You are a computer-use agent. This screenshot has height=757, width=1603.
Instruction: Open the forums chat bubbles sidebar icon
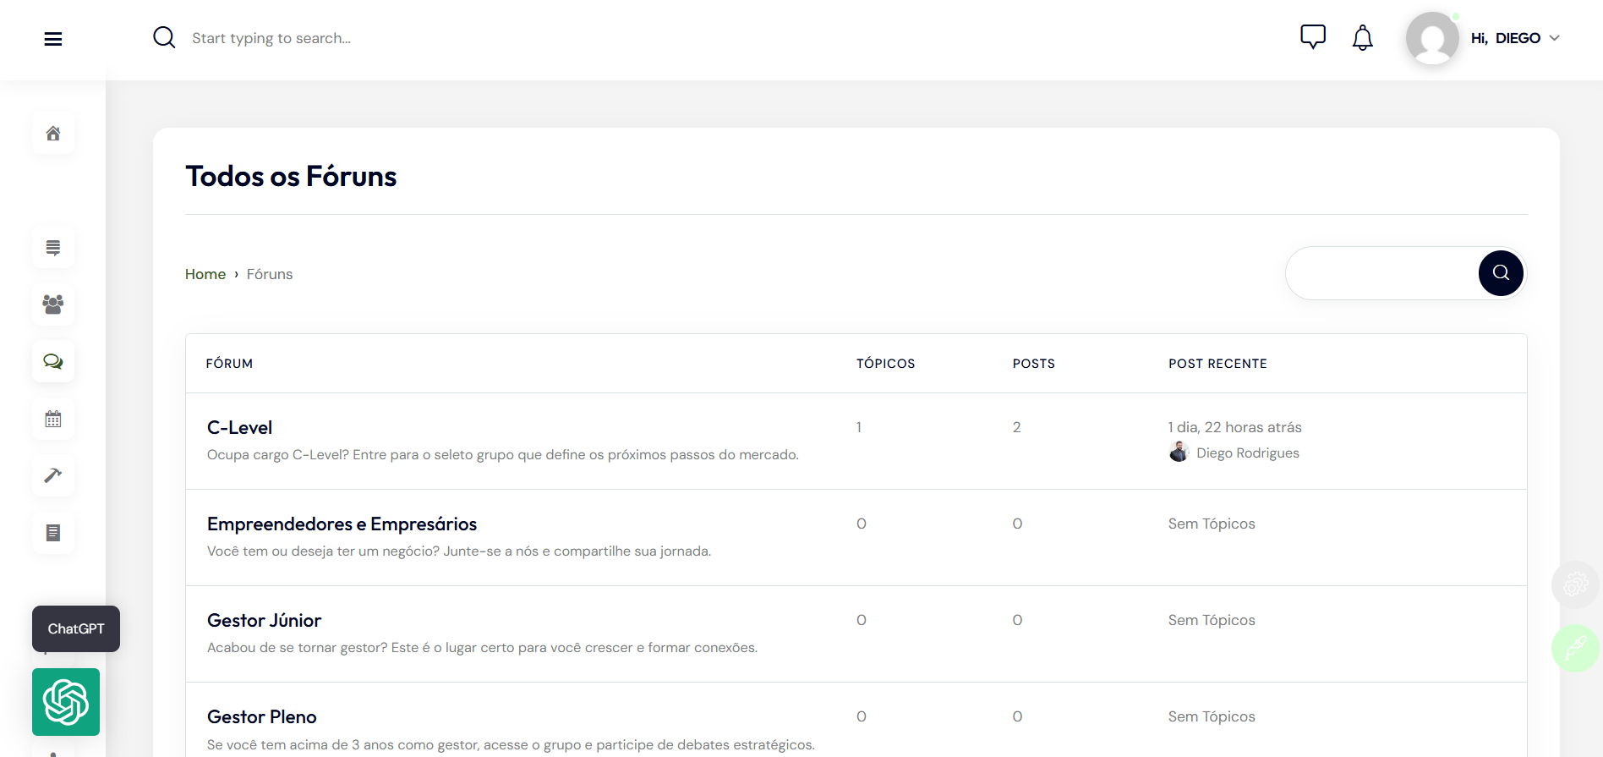click(53, 362)
